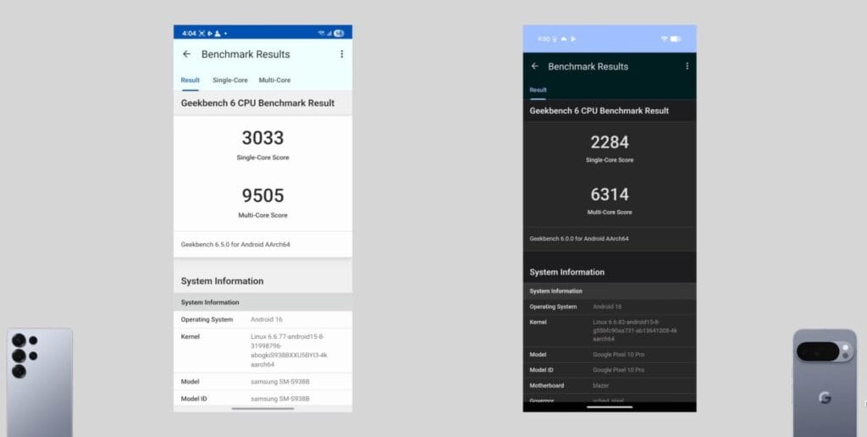Tap the Wi-Fi icon in the right phone's status bar

[664, 39]
